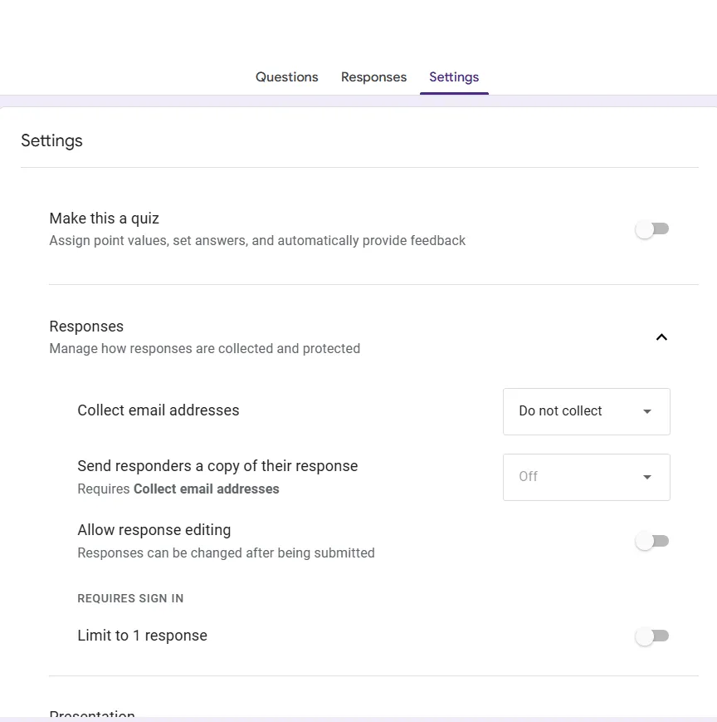Click the REQUIRES SIGN IN label
This screenshot has height=722, width=717.
point(130,598)
